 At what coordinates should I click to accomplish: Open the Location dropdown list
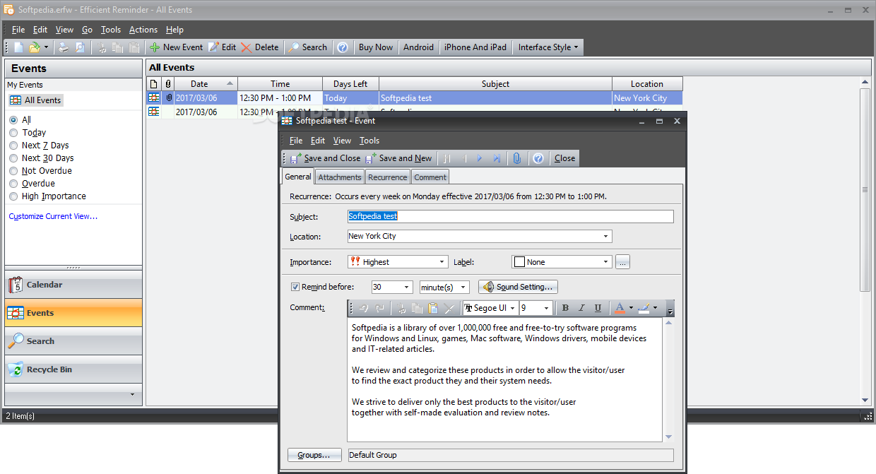pyautogui.click(x=606, y=237)
